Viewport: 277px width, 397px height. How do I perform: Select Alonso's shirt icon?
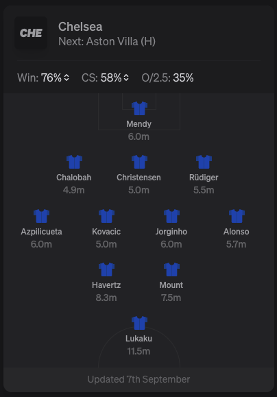[237, 216]
